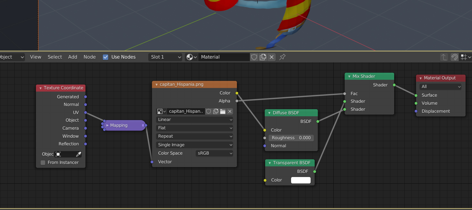Screen dimensions: 472x210
Task: Collapse the Texture Coordinate node
Action: pyautogui.click(x=40, y=88)
